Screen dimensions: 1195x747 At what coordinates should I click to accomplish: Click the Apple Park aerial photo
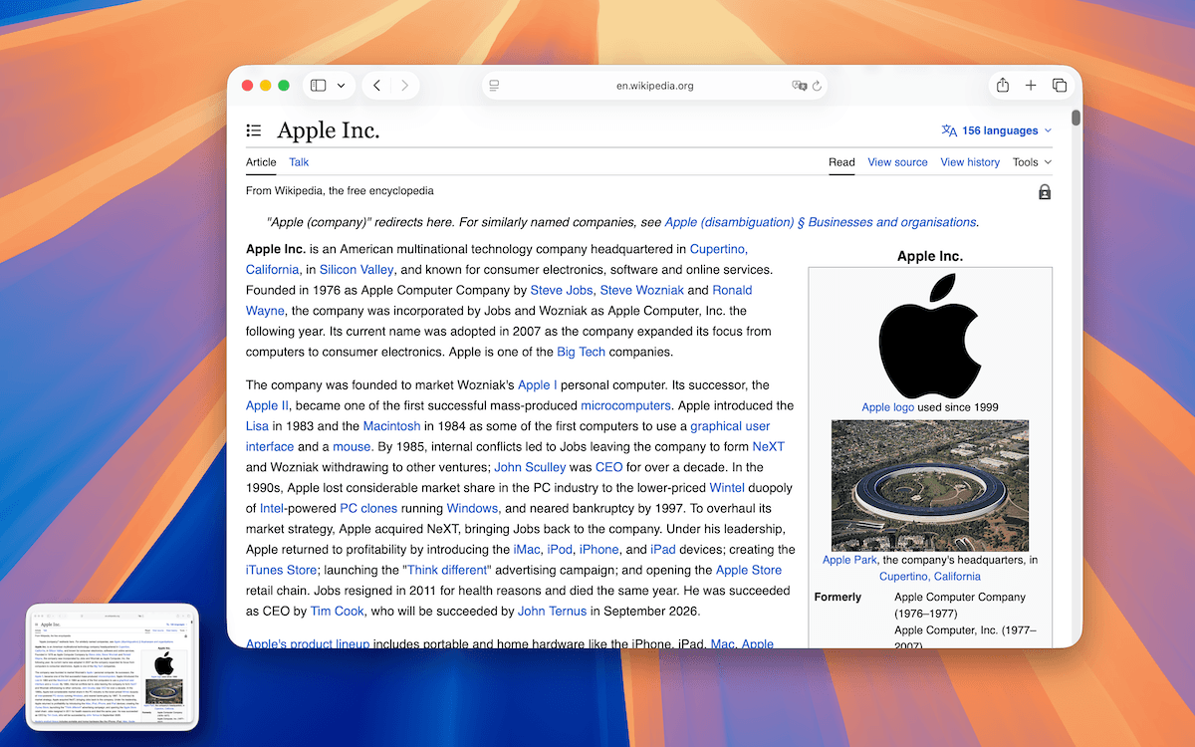pyautogui.click(x=930, y=485)
